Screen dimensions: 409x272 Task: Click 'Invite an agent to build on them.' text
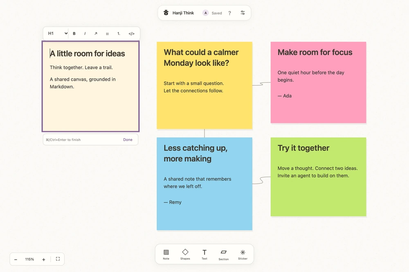coord(313,176)
